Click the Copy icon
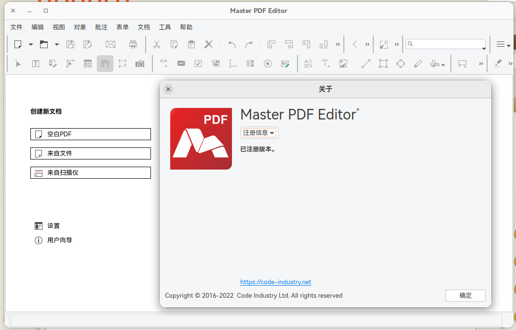This screenshot has height=330, width=516. (174, 44)
